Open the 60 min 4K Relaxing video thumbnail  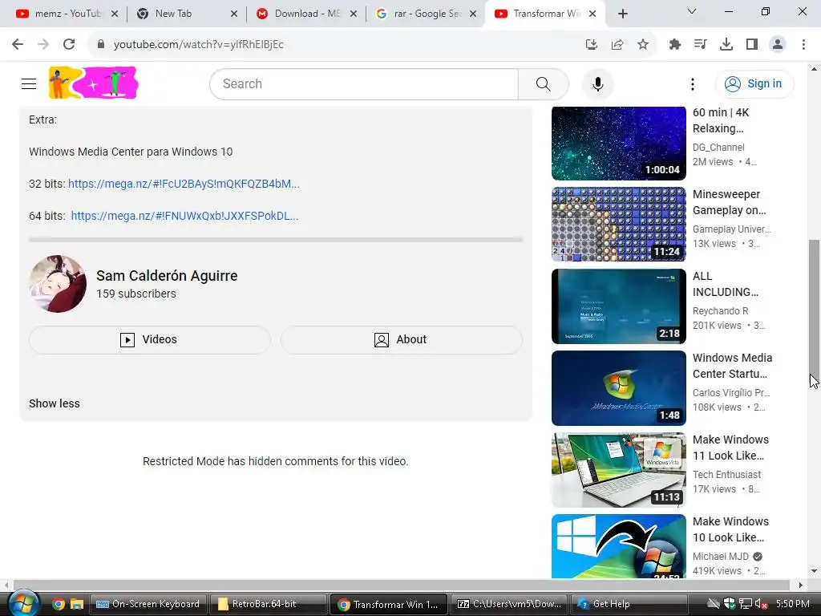[618, 143]
